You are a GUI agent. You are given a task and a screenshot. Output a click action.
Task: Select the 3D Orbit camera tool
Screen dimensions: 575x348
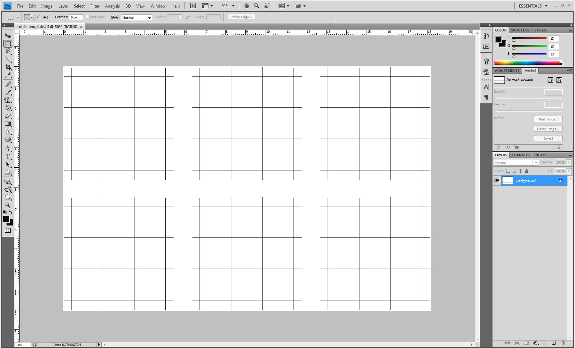[8, 190]
